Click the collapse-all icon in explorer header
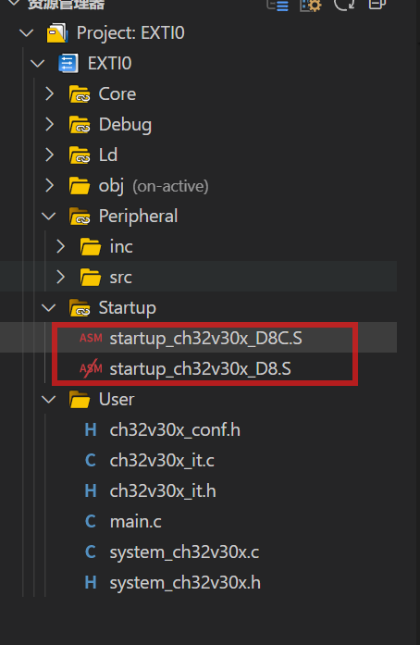420x645 pixels. (377, 4)
